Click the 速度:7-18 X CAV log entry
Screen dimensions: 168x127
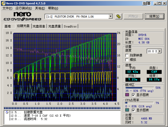47,116
